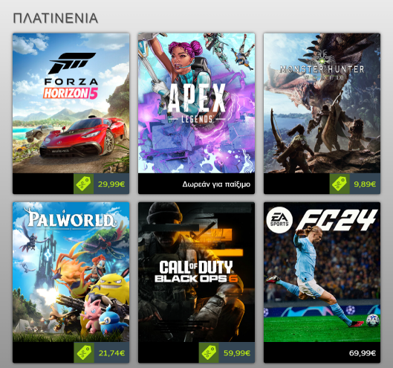Open the Apex Legends cover art
Image resolution: width=393 pixels, height=368 pixels.
click(196, 103)
